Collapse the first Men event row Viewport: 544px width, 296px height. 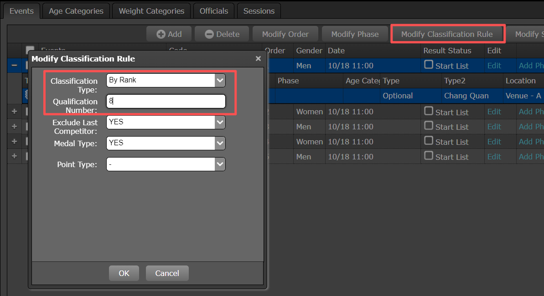click(14, 66)
